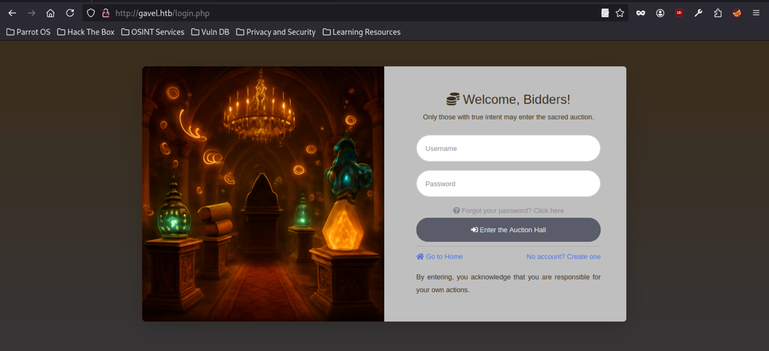Click the FoxyProxy extension icon
The height and width of the screenshot is (351, 769).
[737, 13]
